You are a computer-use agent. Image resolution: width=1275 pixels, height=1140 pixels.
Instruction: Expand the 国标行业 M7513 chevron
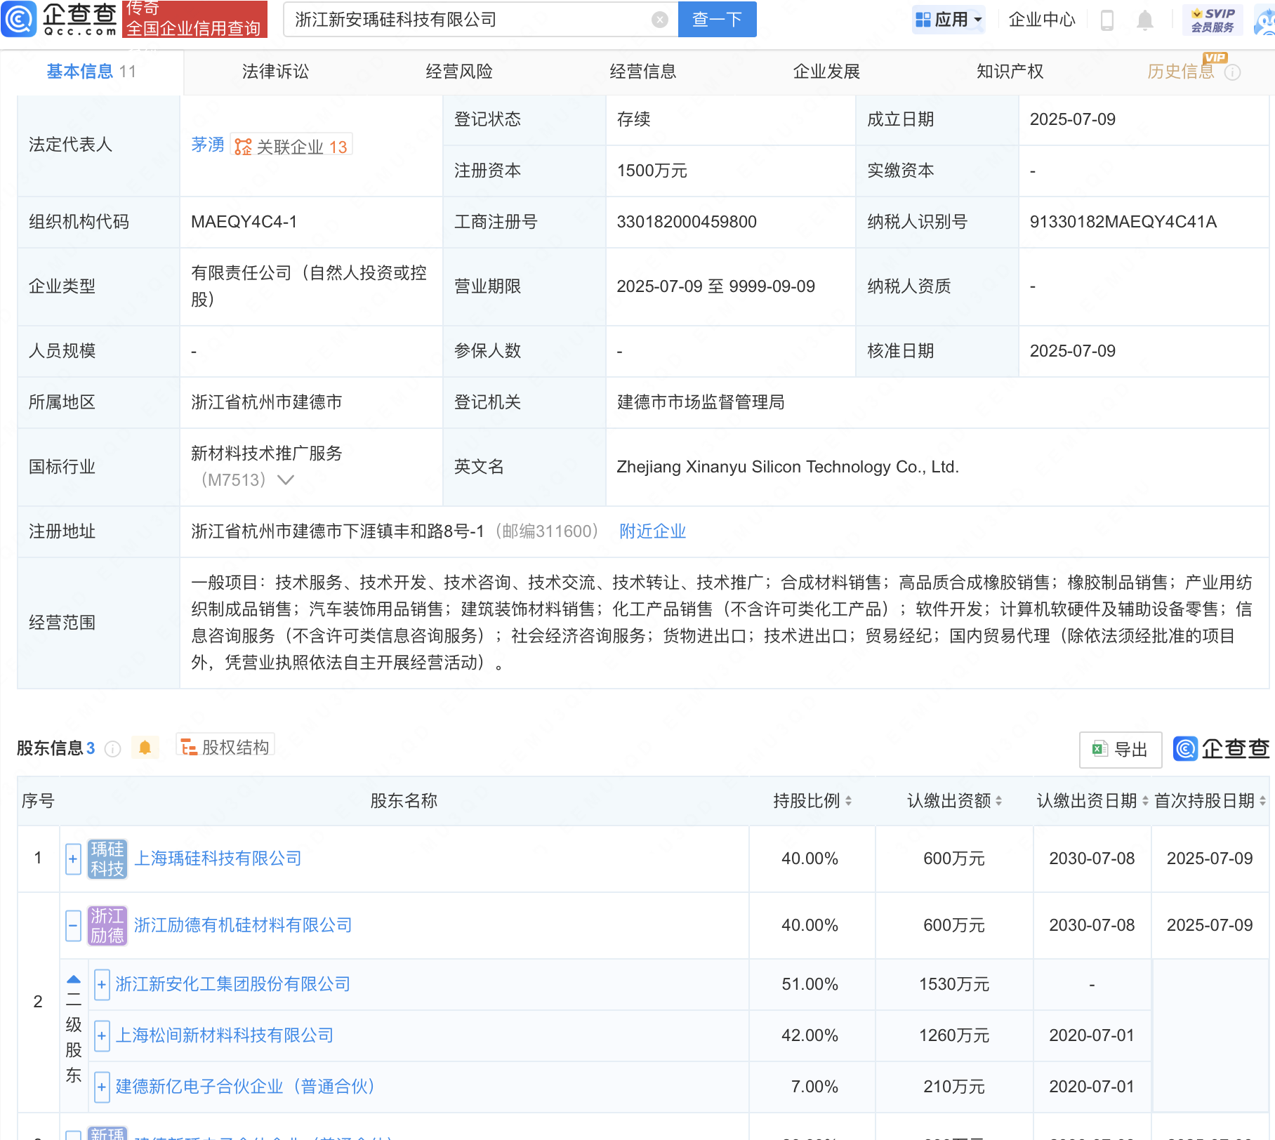[286, 480]
